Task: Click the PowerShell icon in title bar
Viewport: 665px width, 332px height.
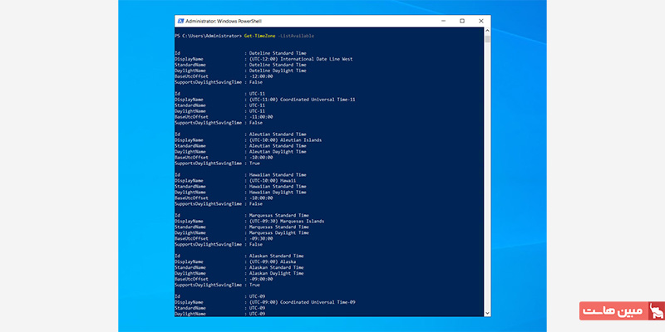Action: coord(180,21)
